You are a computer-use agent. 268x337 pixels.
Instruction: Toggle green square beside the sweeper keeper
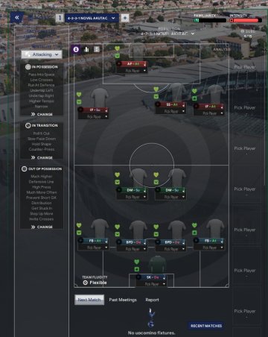coord(137,269)
